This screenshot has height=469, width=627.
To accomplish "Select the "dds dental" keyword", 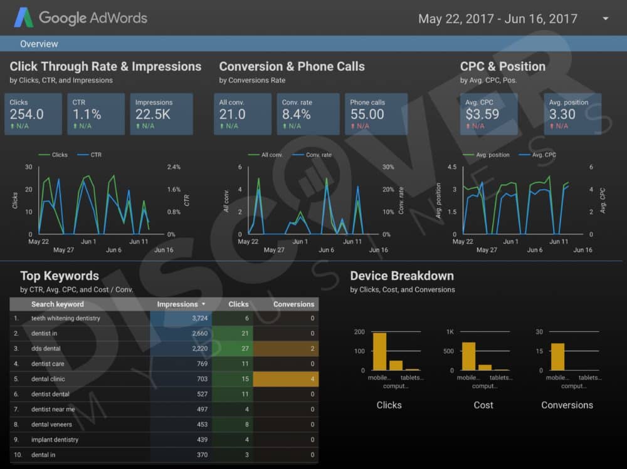I will point(46,349).
